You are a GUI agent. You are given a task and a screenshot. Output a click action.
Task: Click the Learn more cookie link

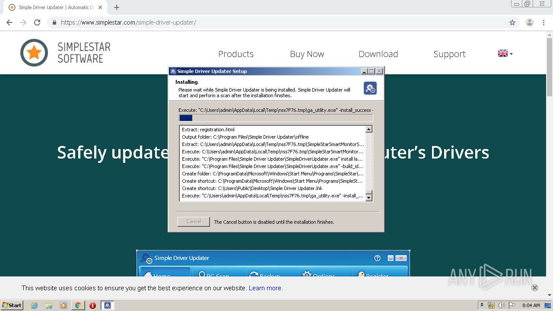(x=266, y=288)
